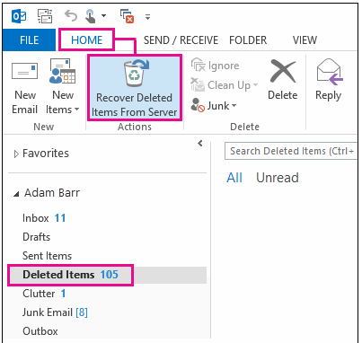The height and width of the screenshot is (343, 362).
Task: Click the Outlook application icon
Action: tap(19, 16)
